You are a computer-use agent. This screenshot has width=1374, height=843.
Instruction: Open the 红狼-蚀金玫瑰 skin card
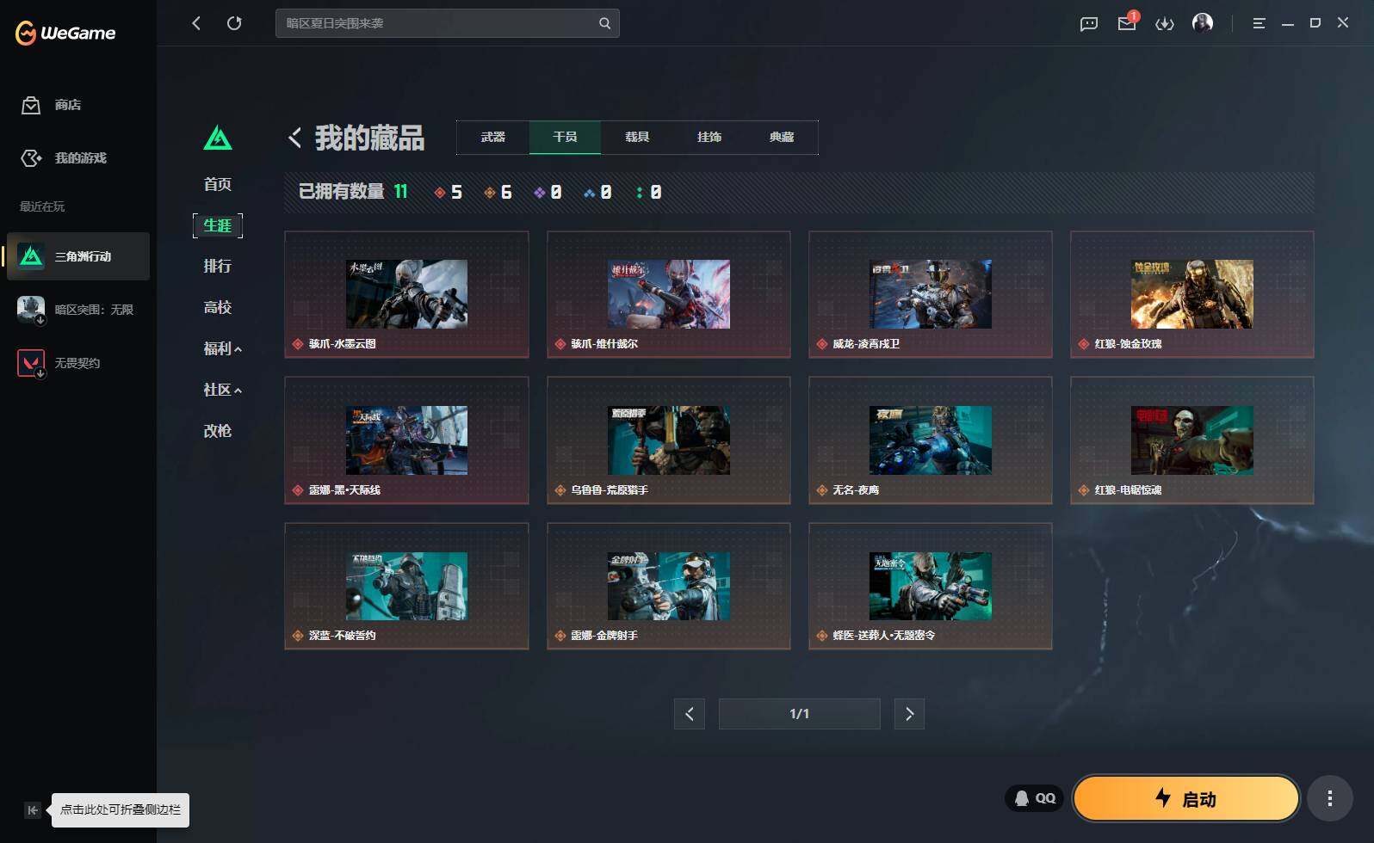coord(1192,294)
